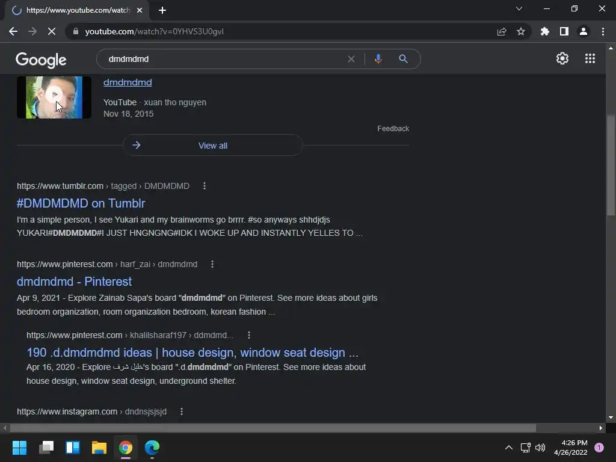Image resolution: width=616 pixels, height=462 pixels.
Task: Launch Microsoft Edge from taskbar
Action: pyautogui.click(x=152, y=448)
